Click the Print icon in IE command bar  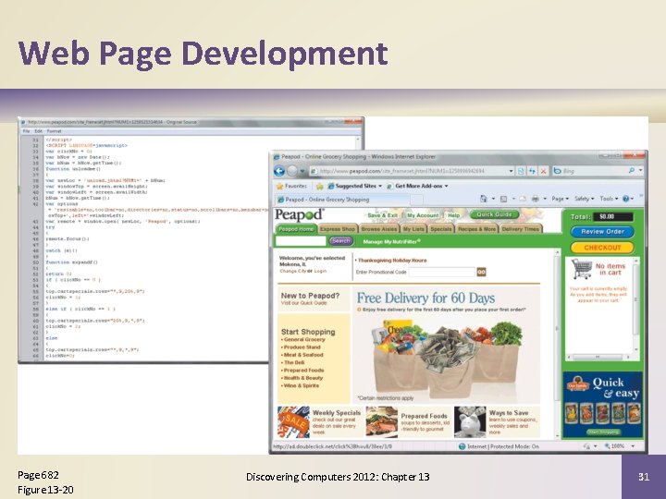536,199
